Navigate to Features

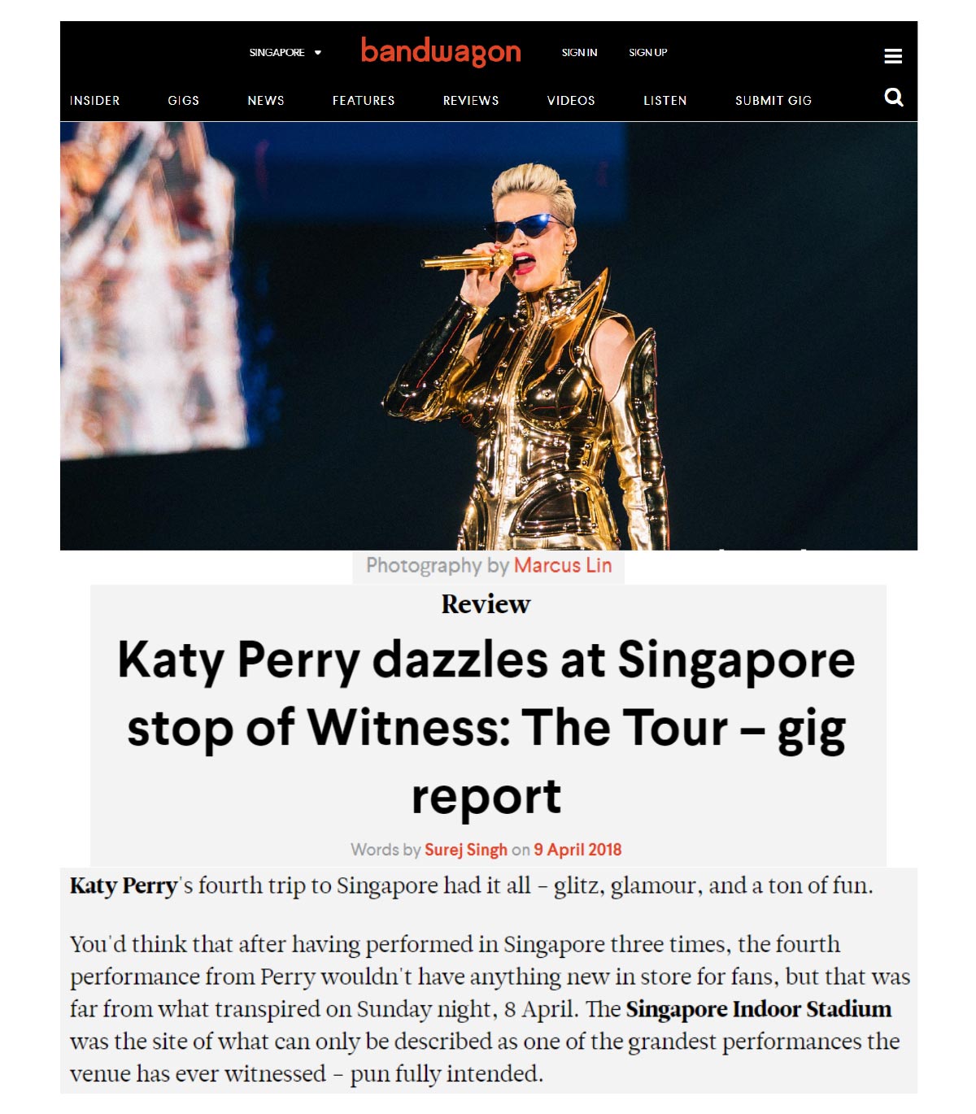coord(364,101)
